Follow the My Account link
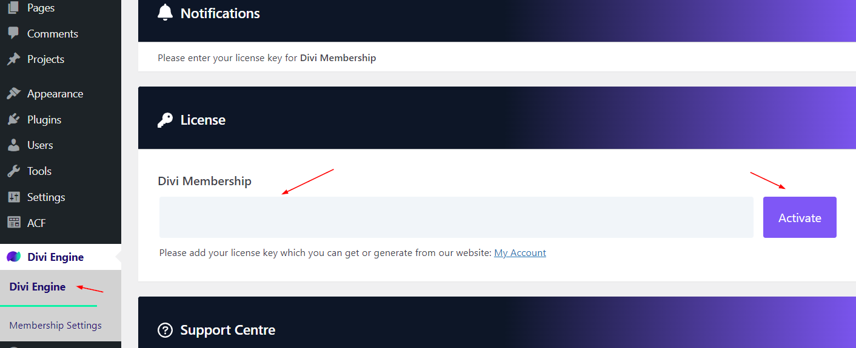Screen dimensions: 856x348 (x=520, y=253)
